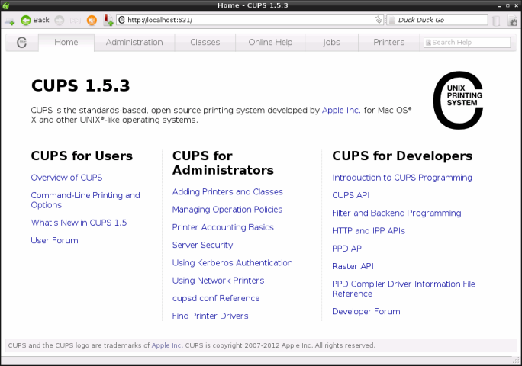Open Adding Printers and Classes link

coord(227,191)
